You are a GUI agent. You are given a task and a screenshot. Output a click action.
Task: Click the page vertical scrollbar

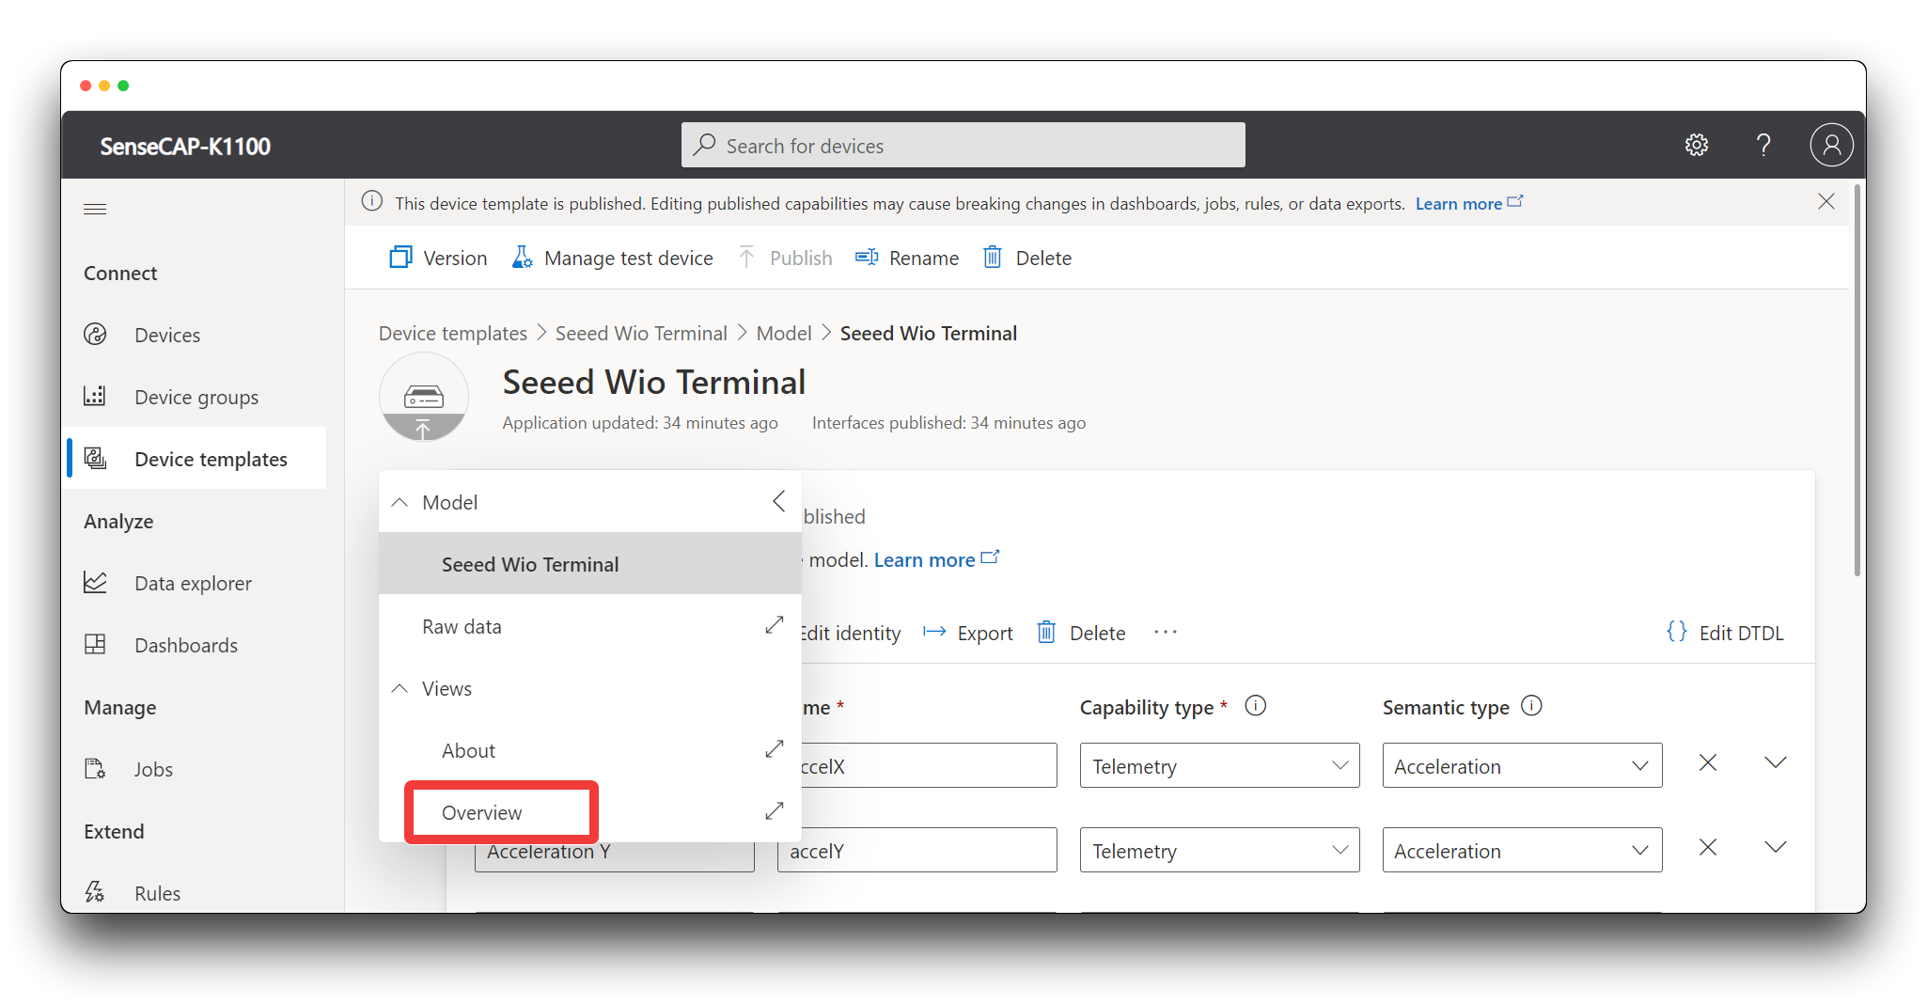tap(1856, 381)
